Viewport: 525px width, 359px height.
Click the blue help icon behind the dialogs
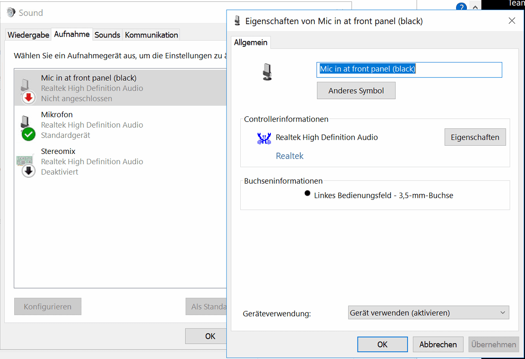(461, 7)
